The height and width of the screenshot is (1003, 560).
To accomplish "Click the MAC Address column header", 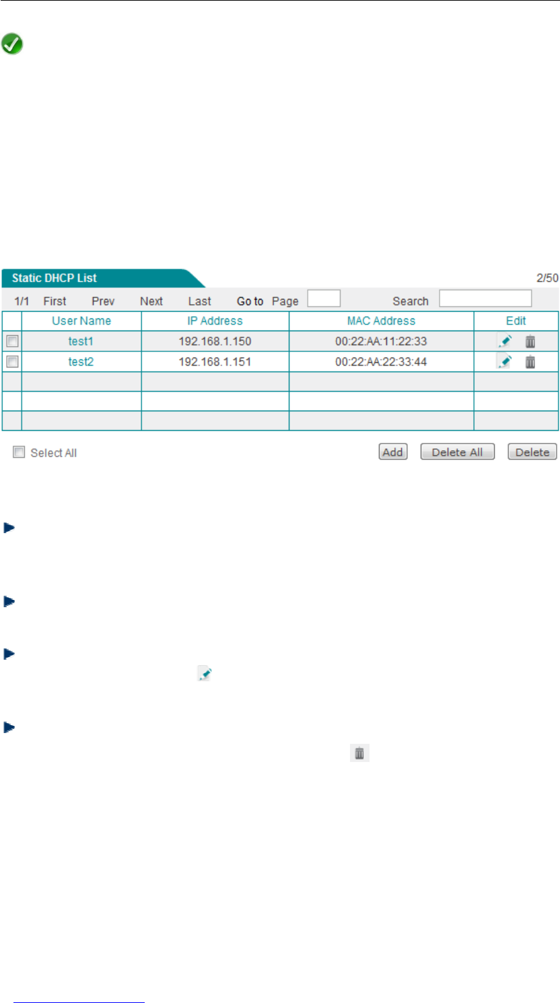I will 381,321.
